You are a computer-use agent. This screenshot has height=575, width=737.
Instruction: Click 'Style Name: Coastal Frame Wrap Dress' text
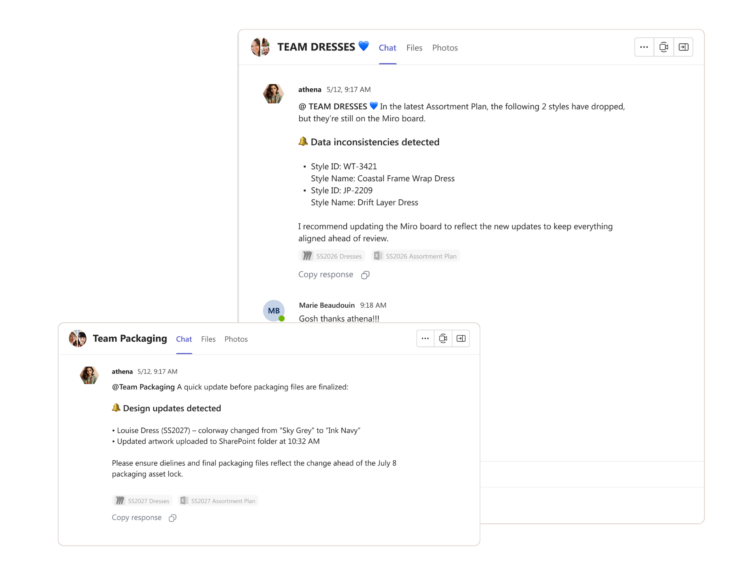click(x=383, y=178)
